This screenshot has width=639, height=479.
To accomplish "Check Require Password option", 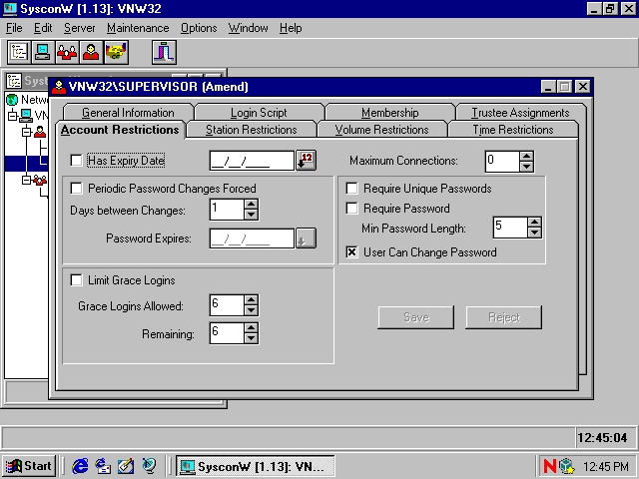I will pyautogui.click(x=351, y=209).
